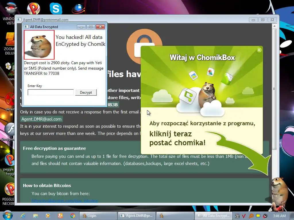The image size is (294, 220).
Task: Click the hamster image in All Data Encrypted window
Action: point(39,45)
